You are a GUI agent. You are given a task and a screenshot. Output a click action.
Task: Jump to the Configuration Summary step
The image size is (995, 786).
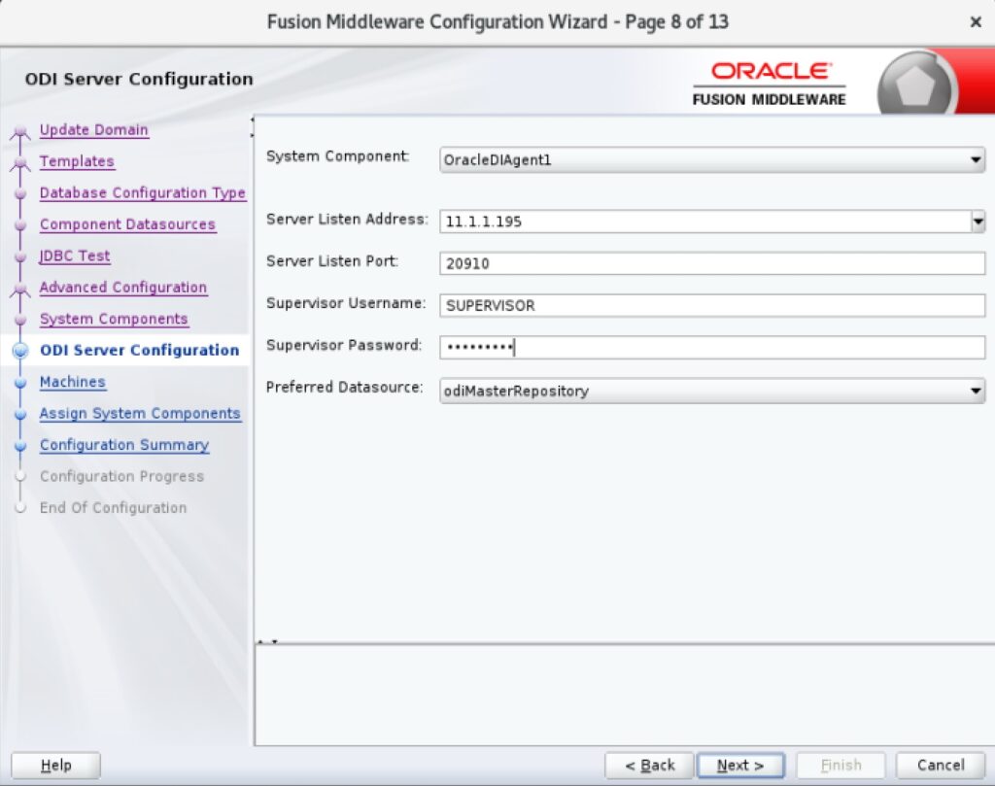pyautogui.click(x=124, y=445)
